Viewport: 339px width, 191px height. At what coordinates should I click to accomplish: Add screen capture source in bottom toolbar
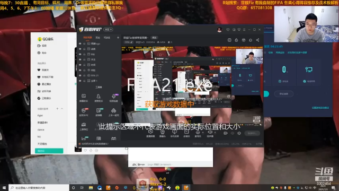click(x=150, y=133)
